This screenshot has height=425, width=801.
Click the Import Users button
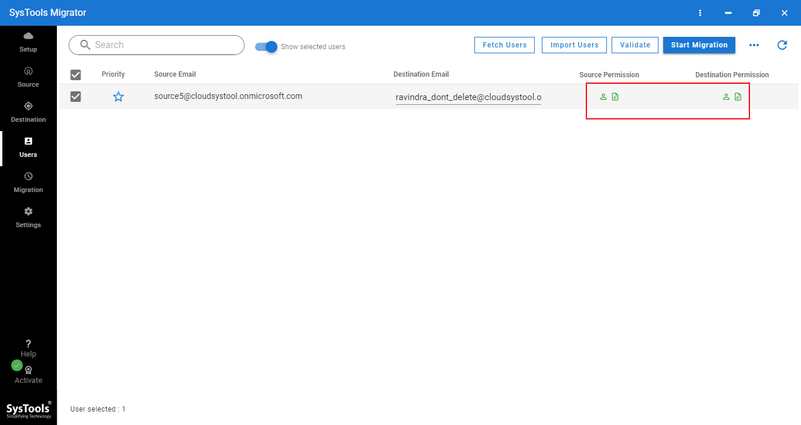click(x=575, y=45)
